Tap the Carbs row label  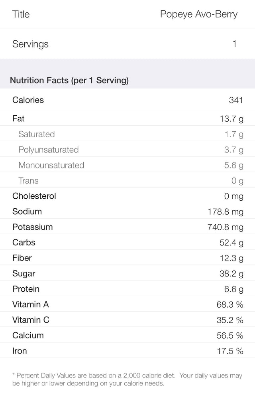tap(24, 243)
